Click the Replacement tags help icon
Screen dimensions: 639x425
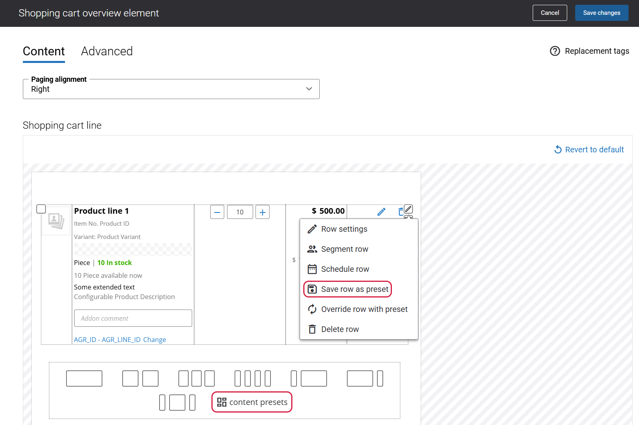click(555, 51)
